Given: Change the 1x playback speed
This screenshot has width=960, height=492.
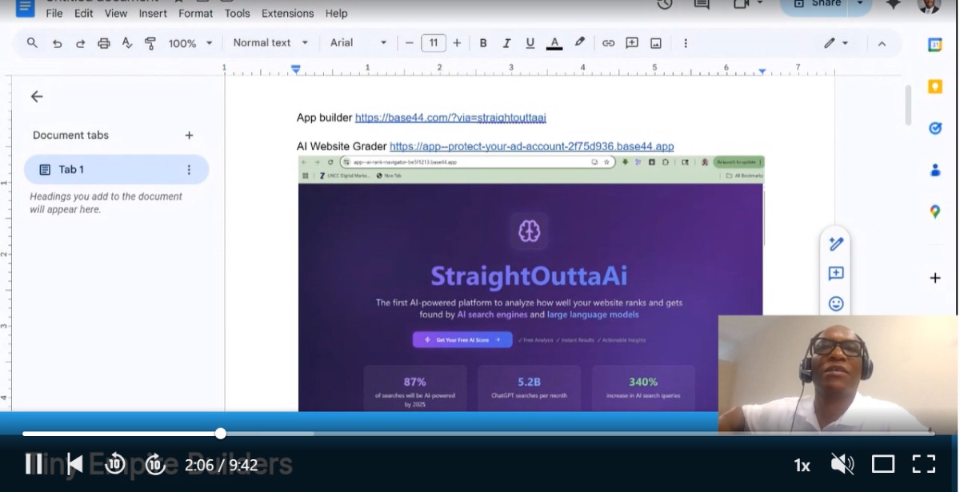Looking at the screenshot, I should click(x=802, y=465).
